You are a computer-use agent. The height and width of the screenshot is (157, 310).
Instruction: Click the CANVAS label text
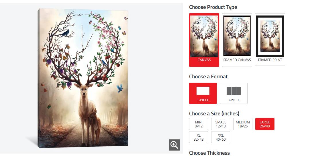(204, 60)
